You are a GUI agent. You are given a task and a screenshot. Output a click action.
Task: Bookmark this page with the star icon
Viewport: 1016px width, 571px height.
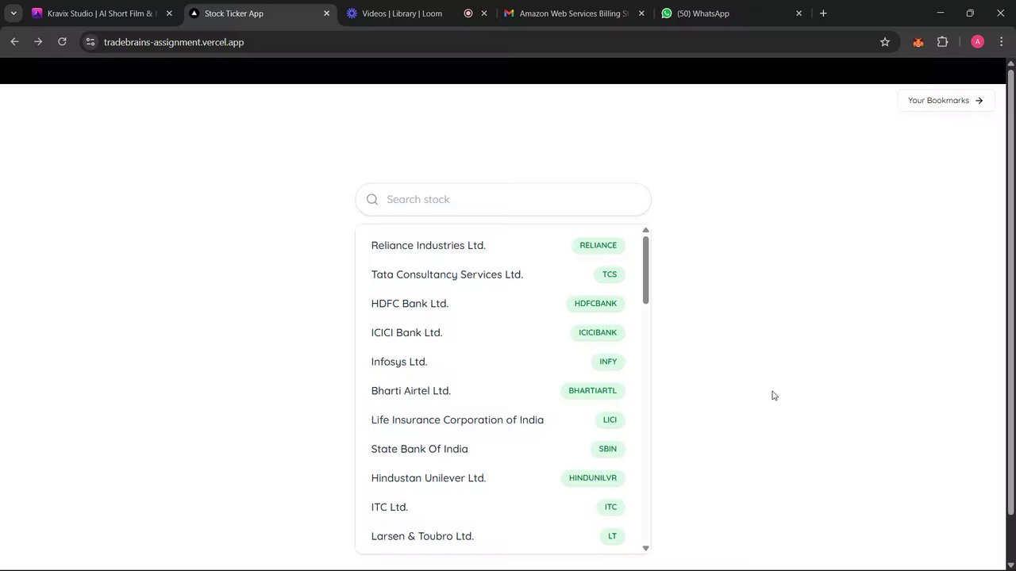[885, 42]
